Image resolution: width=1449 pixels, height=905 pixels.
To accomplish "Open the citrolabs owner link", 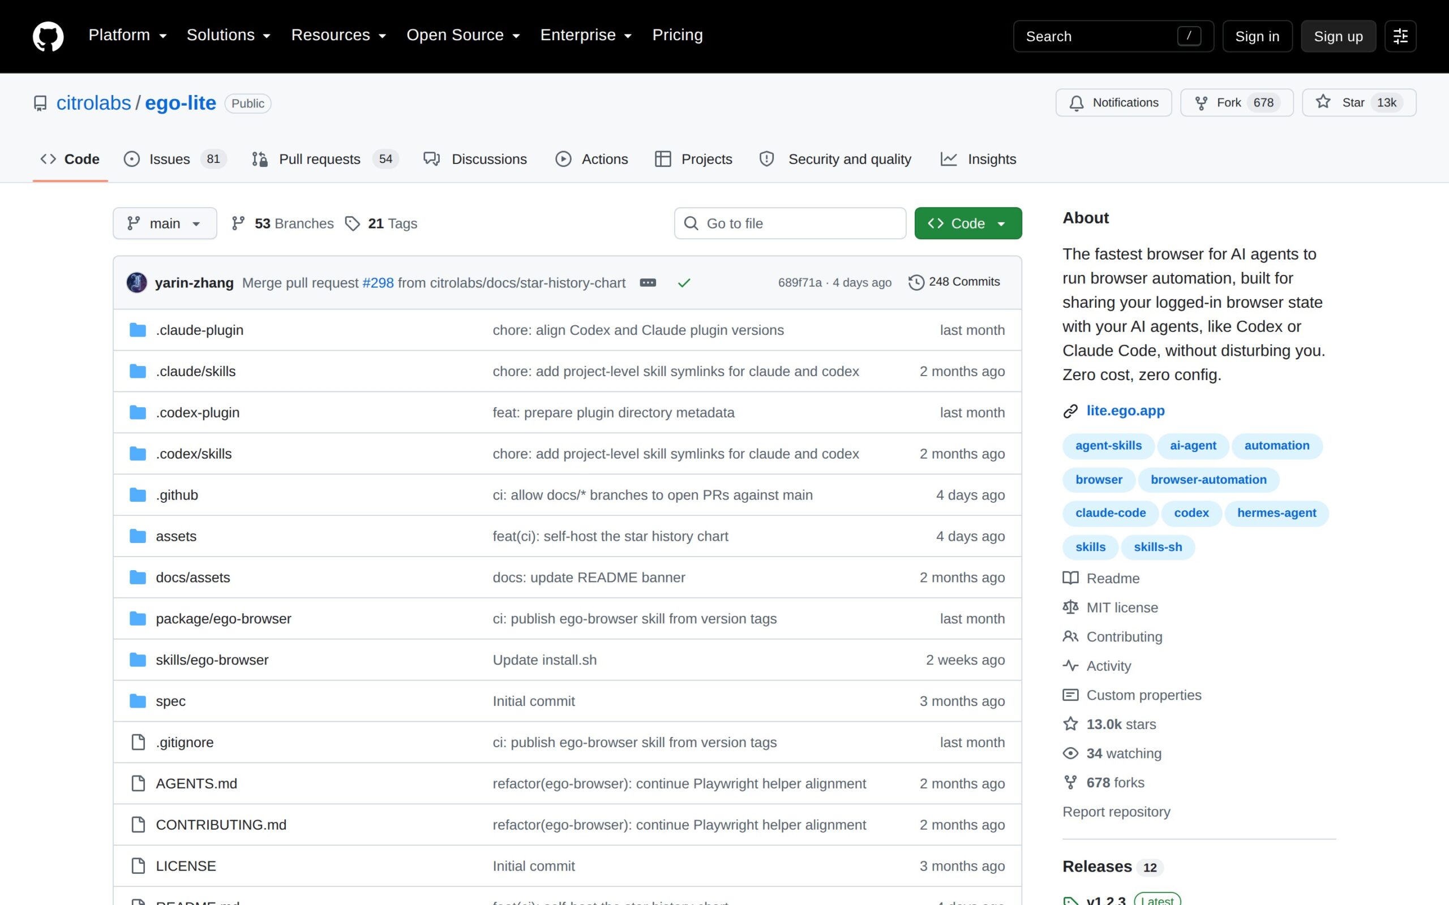I will tap(93, 103).
